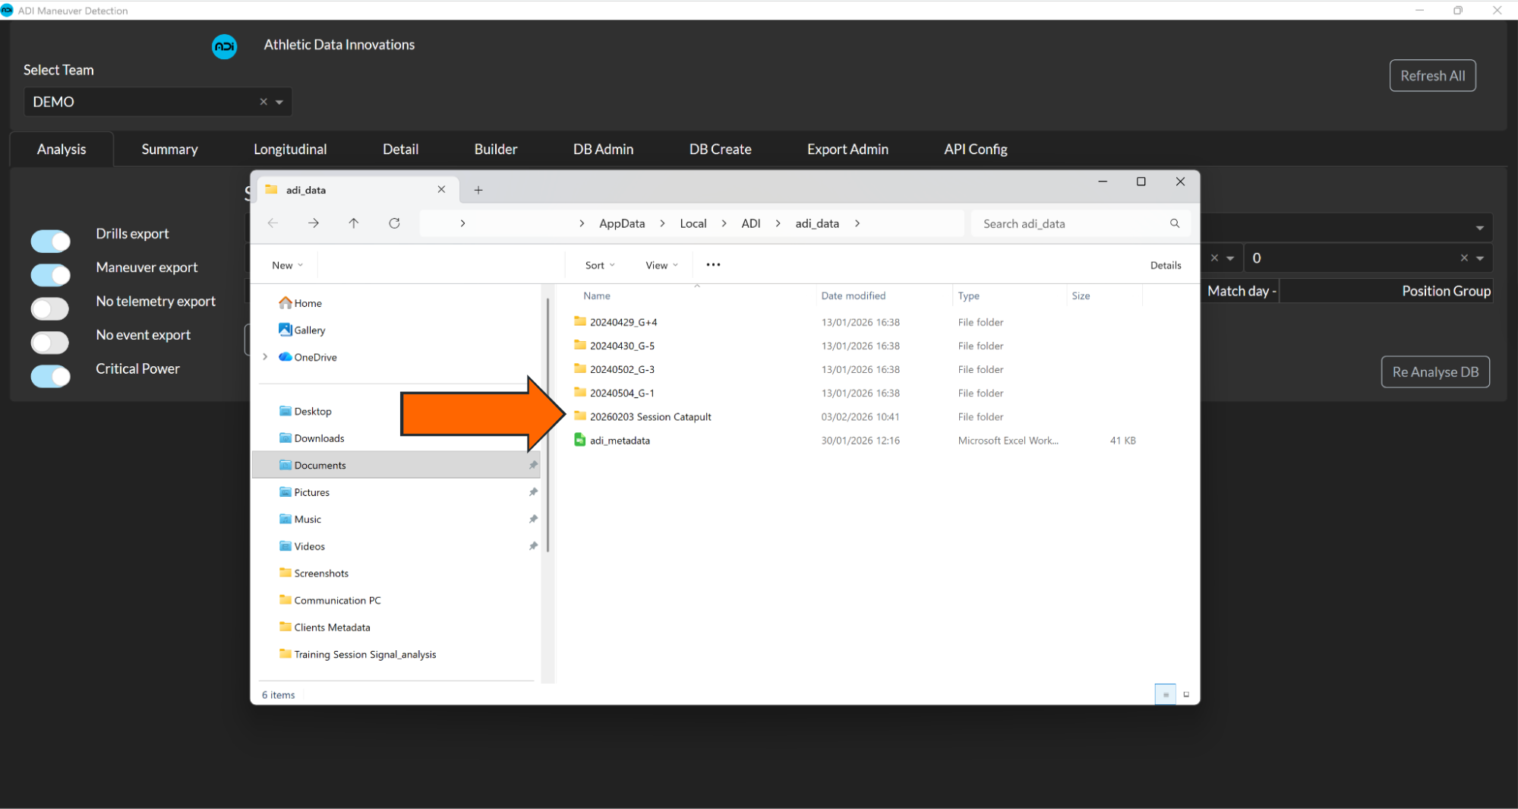
Task: Switch to the Summary tab
Action: click(169, 149)
